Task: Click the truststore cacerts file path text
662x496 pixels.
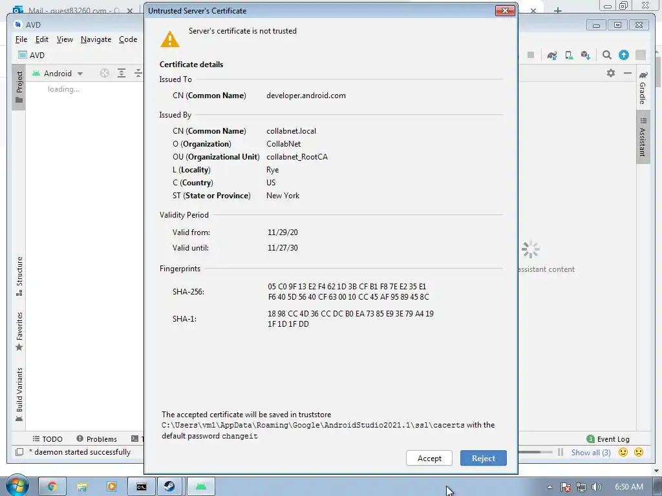Action: (x=313, y=425)
